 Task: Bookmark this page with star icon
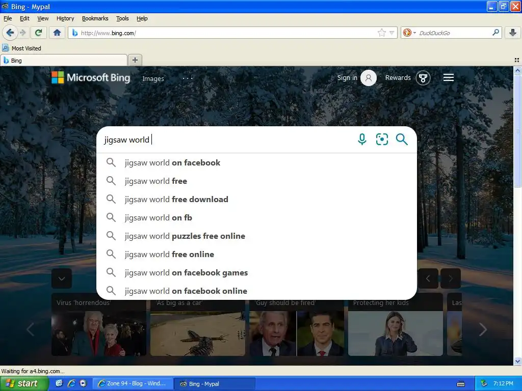coord(381,33)
